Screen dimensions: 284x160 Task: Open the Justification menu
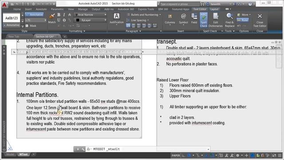pos(116,19)
